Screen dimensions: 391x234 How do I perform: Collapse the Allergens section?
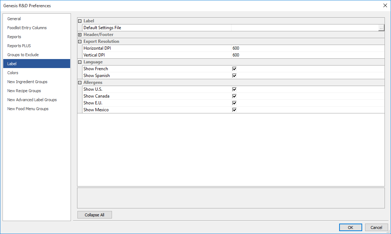click(80, 82)
